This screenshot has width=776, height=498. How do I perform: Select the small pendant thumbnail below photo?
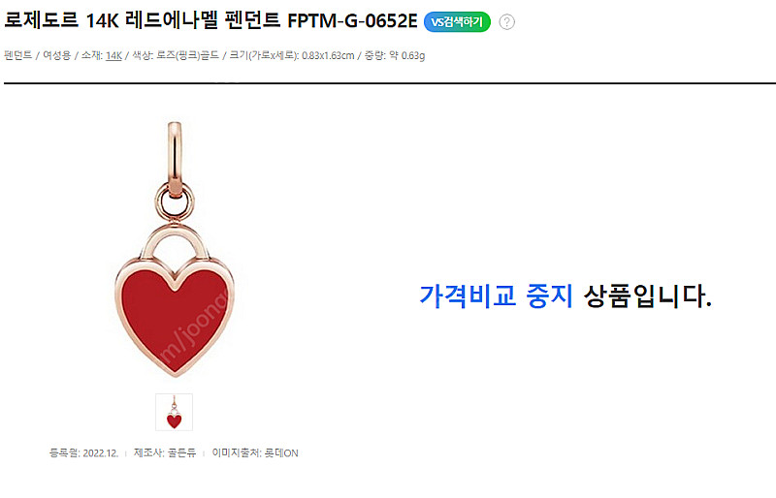(x=175, y=412)
